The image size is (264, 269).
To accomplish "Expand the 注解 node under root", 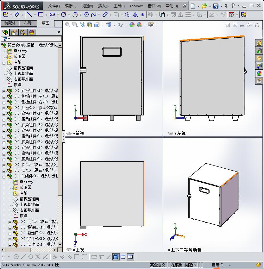I will click(4, 63).
